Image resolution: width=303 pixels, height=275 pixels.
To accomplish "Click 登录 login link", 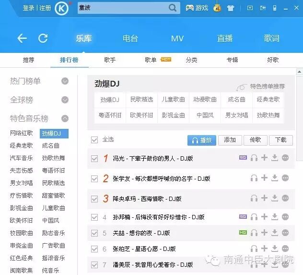I will [28, 8].
